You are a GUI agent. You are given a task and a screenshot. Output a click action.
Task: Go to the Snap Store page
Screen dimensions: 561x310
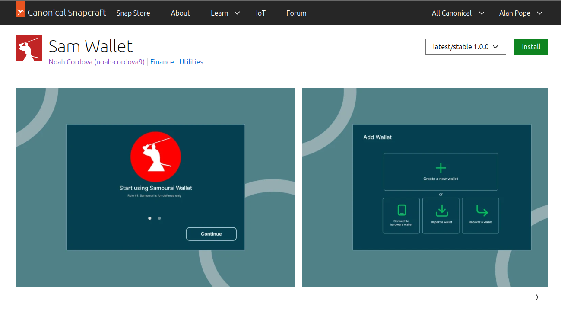(133, 13)
